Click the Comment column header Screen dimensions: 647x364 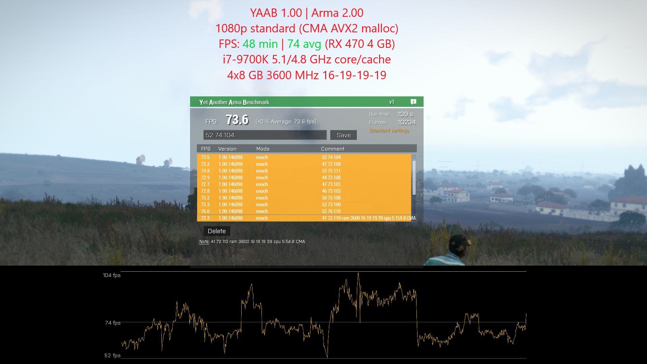(333, 149)
